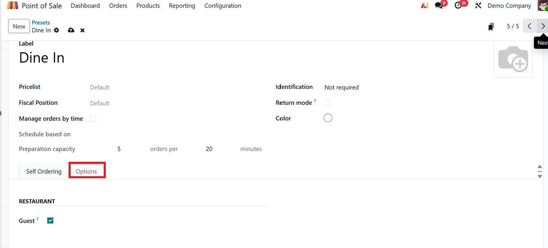The image size is (548, 248).
Task: Upload an image using the camera placeholder
Action: [x=513, y=59]
